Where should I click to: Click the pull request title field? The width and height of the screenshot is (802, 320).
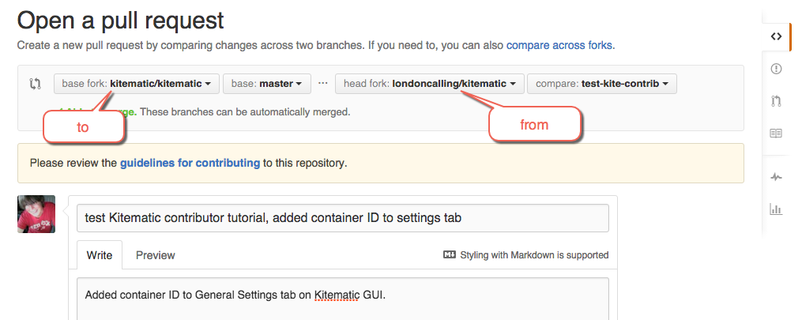[x=342, y=219]
